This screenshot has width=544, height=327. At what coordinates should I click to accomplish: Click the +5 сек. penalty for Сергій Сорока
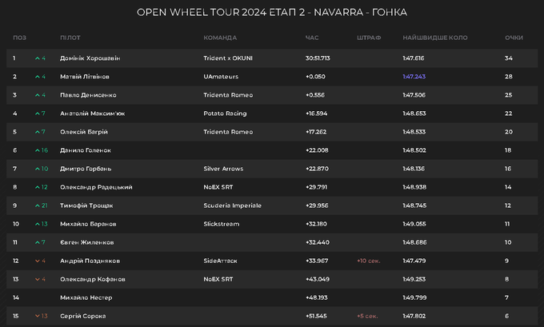click(x=368, y=316)
